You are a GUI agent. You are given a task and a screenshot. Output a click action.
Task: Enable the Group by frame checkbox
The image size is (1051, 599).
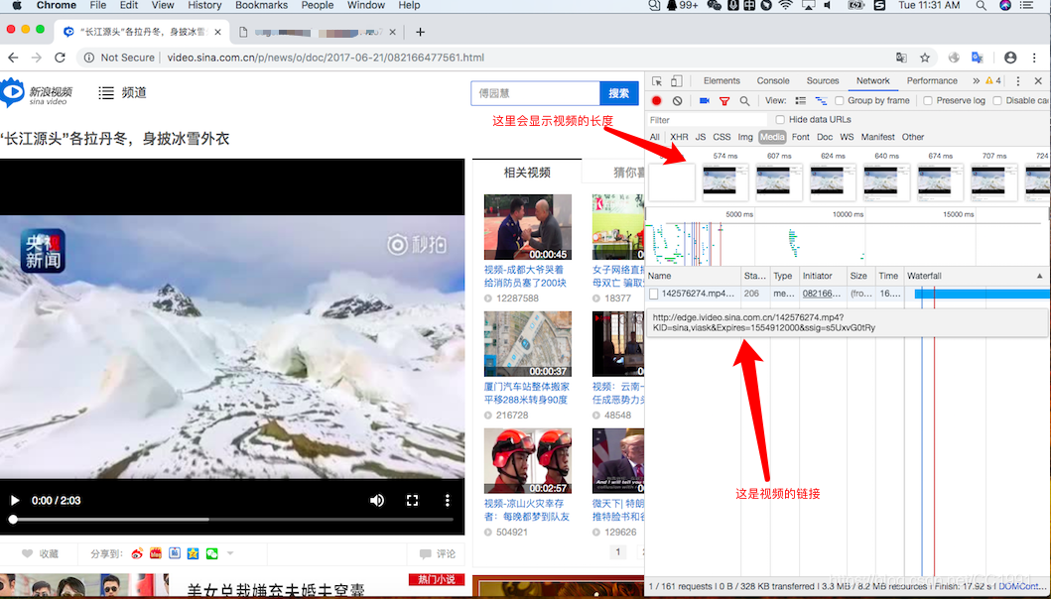click(x=841, y=100)
